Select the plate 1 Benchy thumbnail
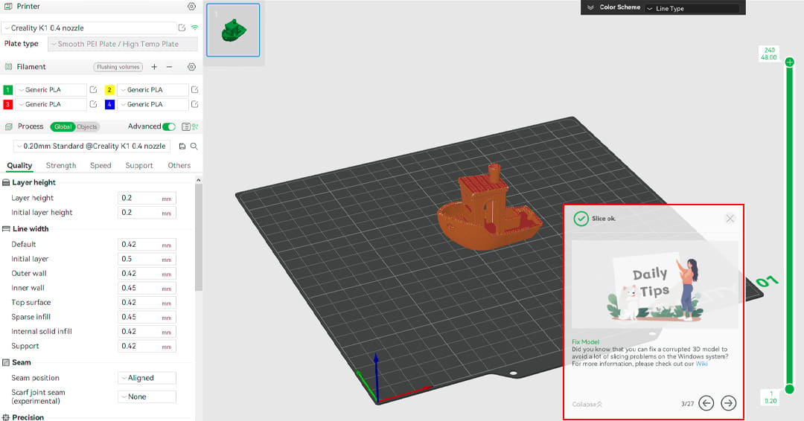Screen dimensions: 804x421 tap(233, 30)
